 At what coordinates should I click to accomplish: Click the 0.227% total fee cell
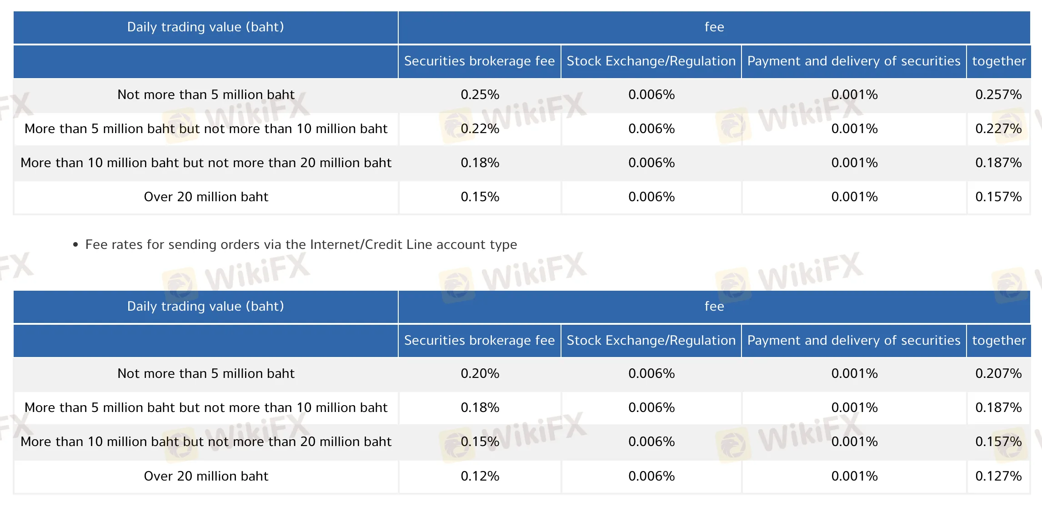(x=998, y=129)
